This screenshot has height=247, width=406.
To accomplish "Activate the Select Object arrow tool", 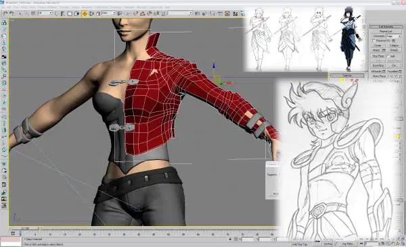I will pos(56,13).
